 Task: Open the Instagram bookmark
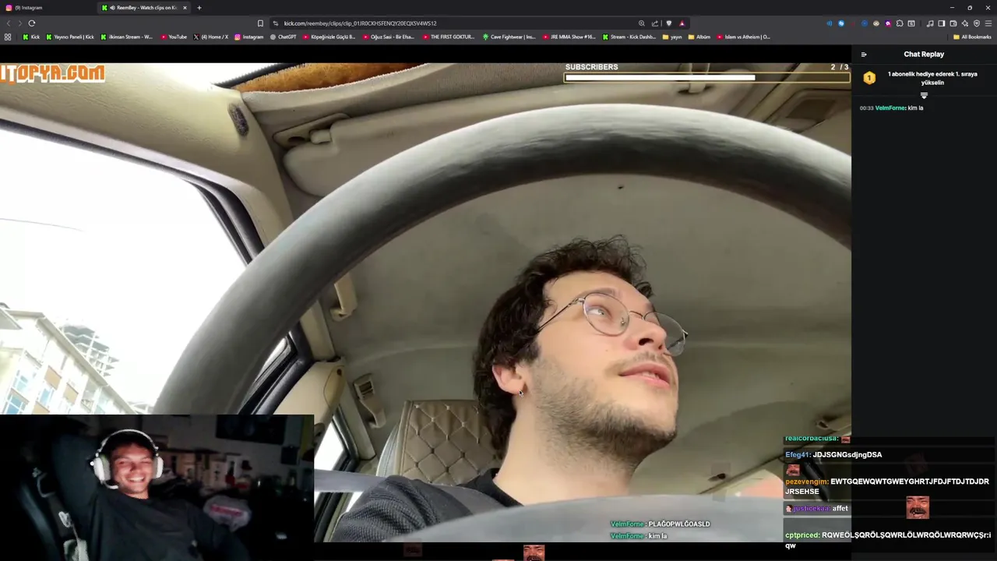(x=249, y=37)
